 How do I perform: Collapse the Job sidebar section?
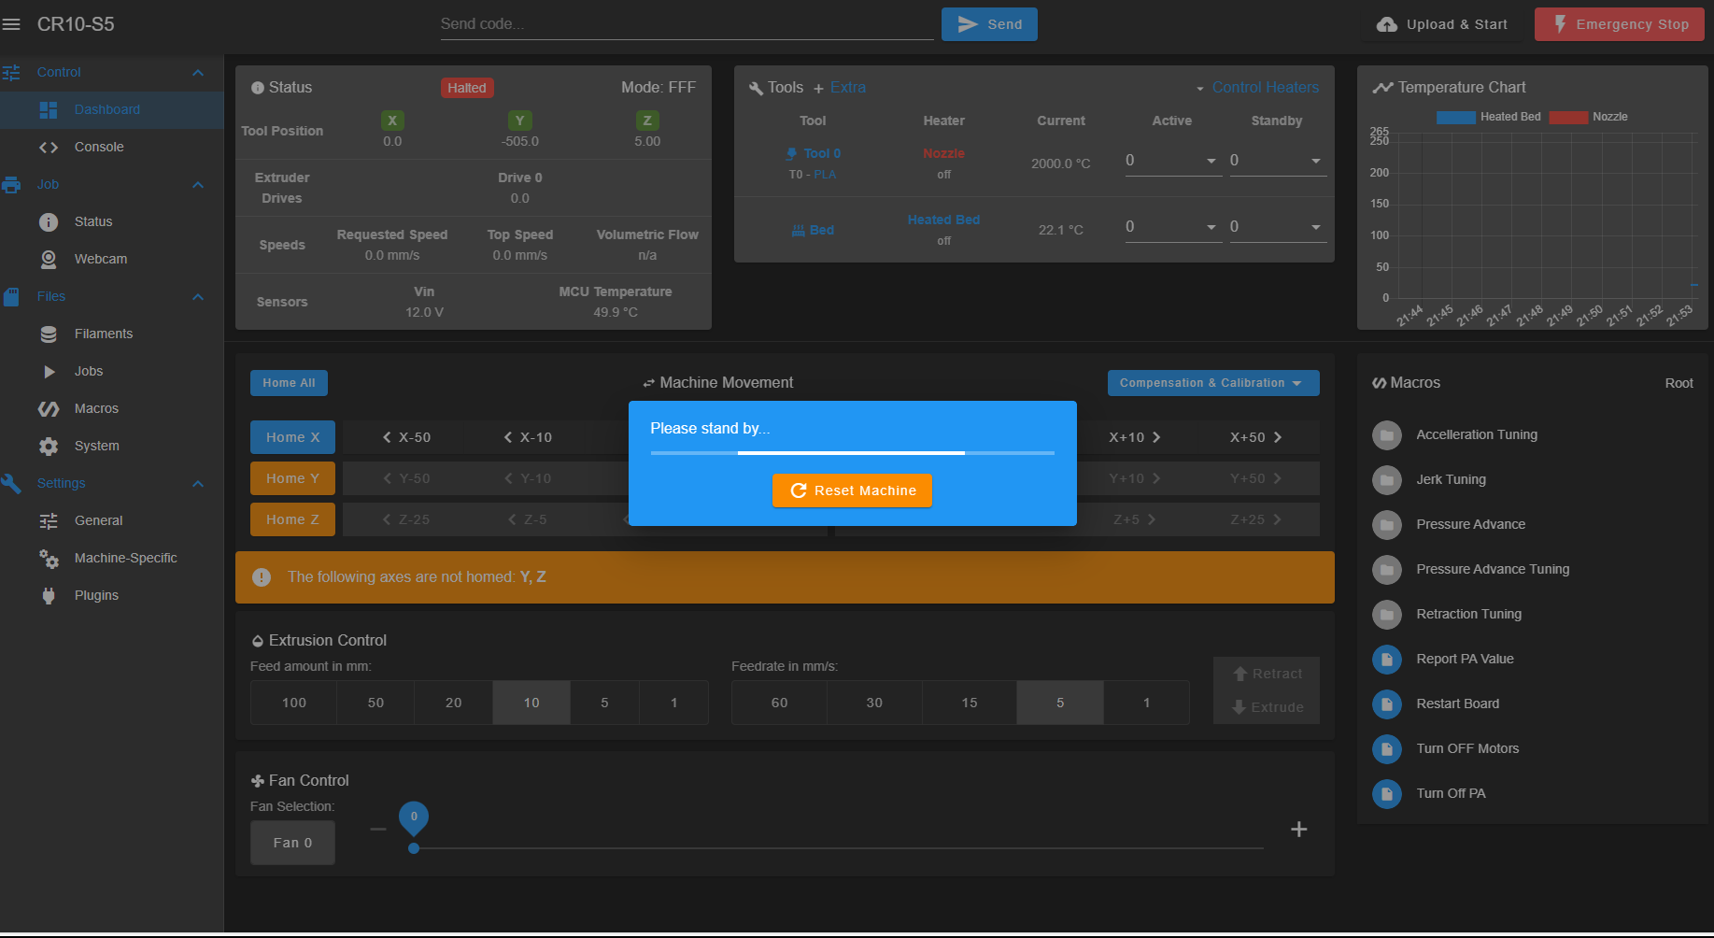(x=198, y=184)
